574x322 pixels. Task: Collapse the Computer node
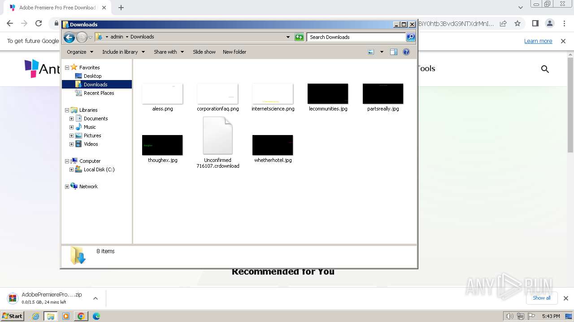(x=67, y=161)
